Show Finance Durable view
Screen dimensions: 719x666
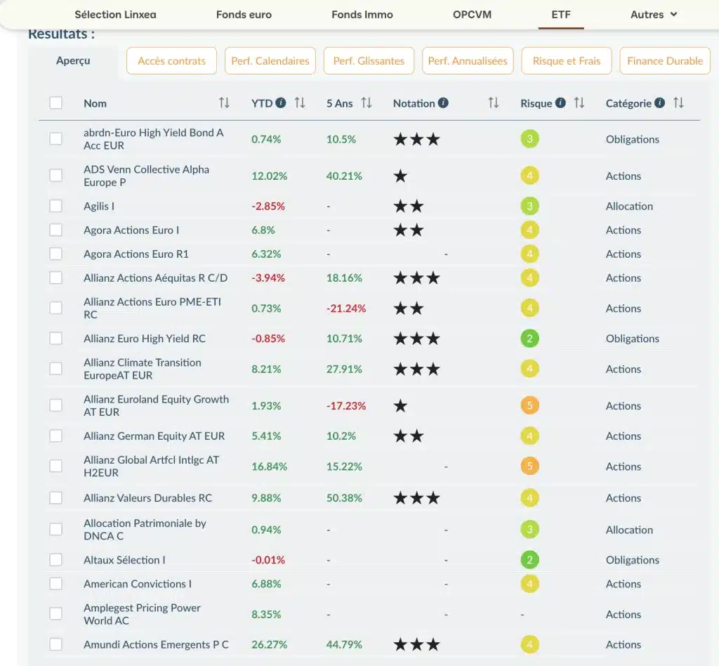point(665,60)
